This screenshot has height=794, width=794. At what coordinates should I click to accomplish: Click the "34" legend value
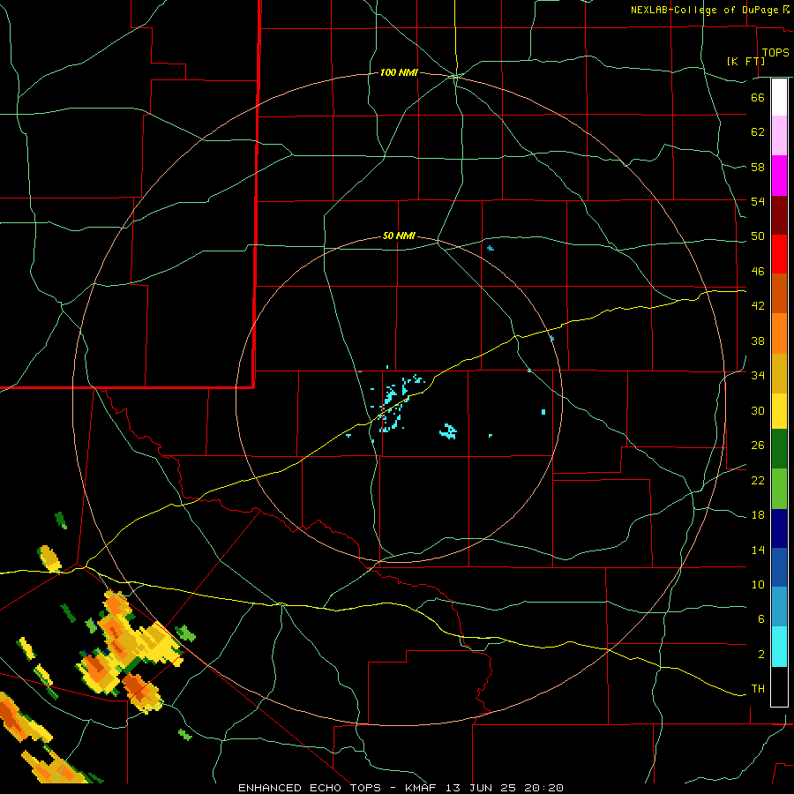click(x=758, y=375)
